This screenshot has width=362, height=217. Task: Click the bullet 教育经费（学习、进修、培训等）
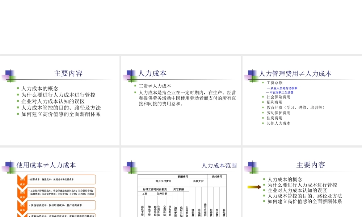[x=296, y=107]
